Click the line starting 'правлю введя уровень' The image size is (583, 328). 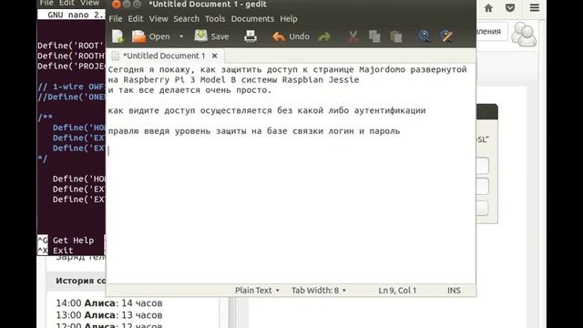[254, 131]
